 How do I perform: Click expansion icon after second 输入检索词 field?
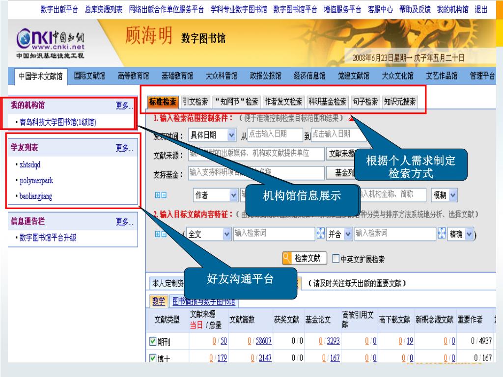pyautogui.click(x=442, y=233)
